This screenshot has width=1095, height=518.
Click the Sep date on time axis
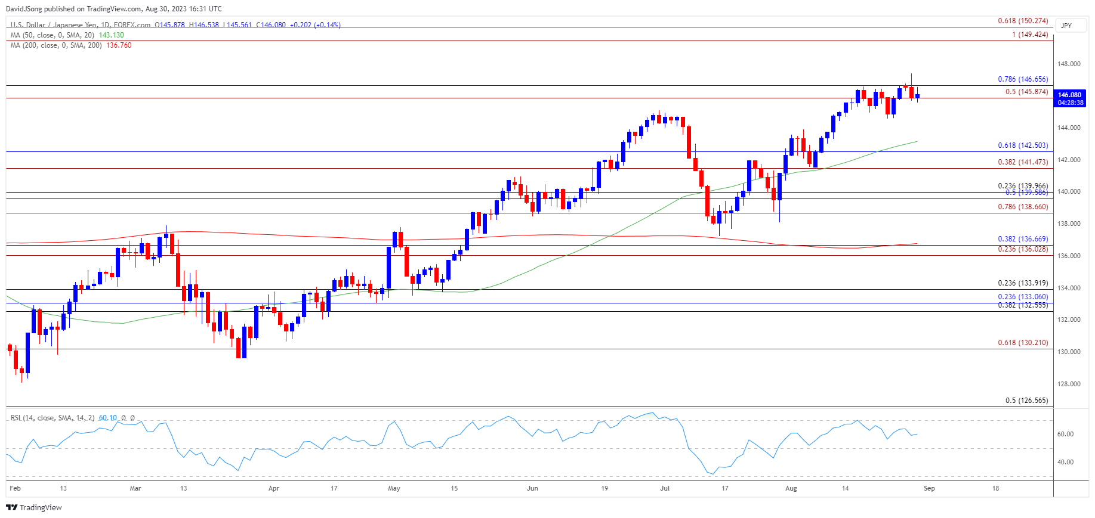[x=929, y=488]
